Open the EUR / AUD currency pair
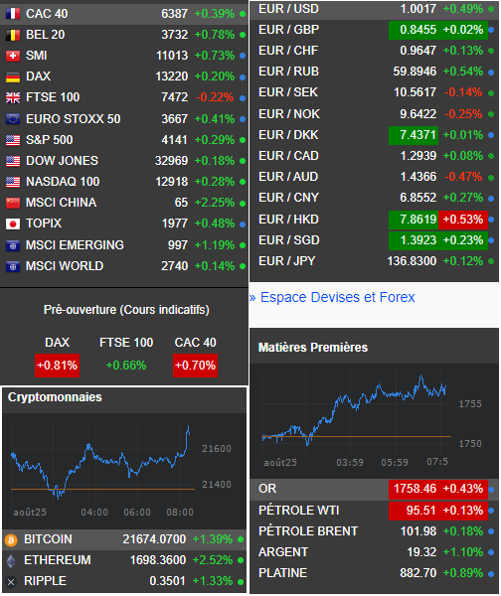The width and height of the screenshot is (501, 596). coord(288,177)
